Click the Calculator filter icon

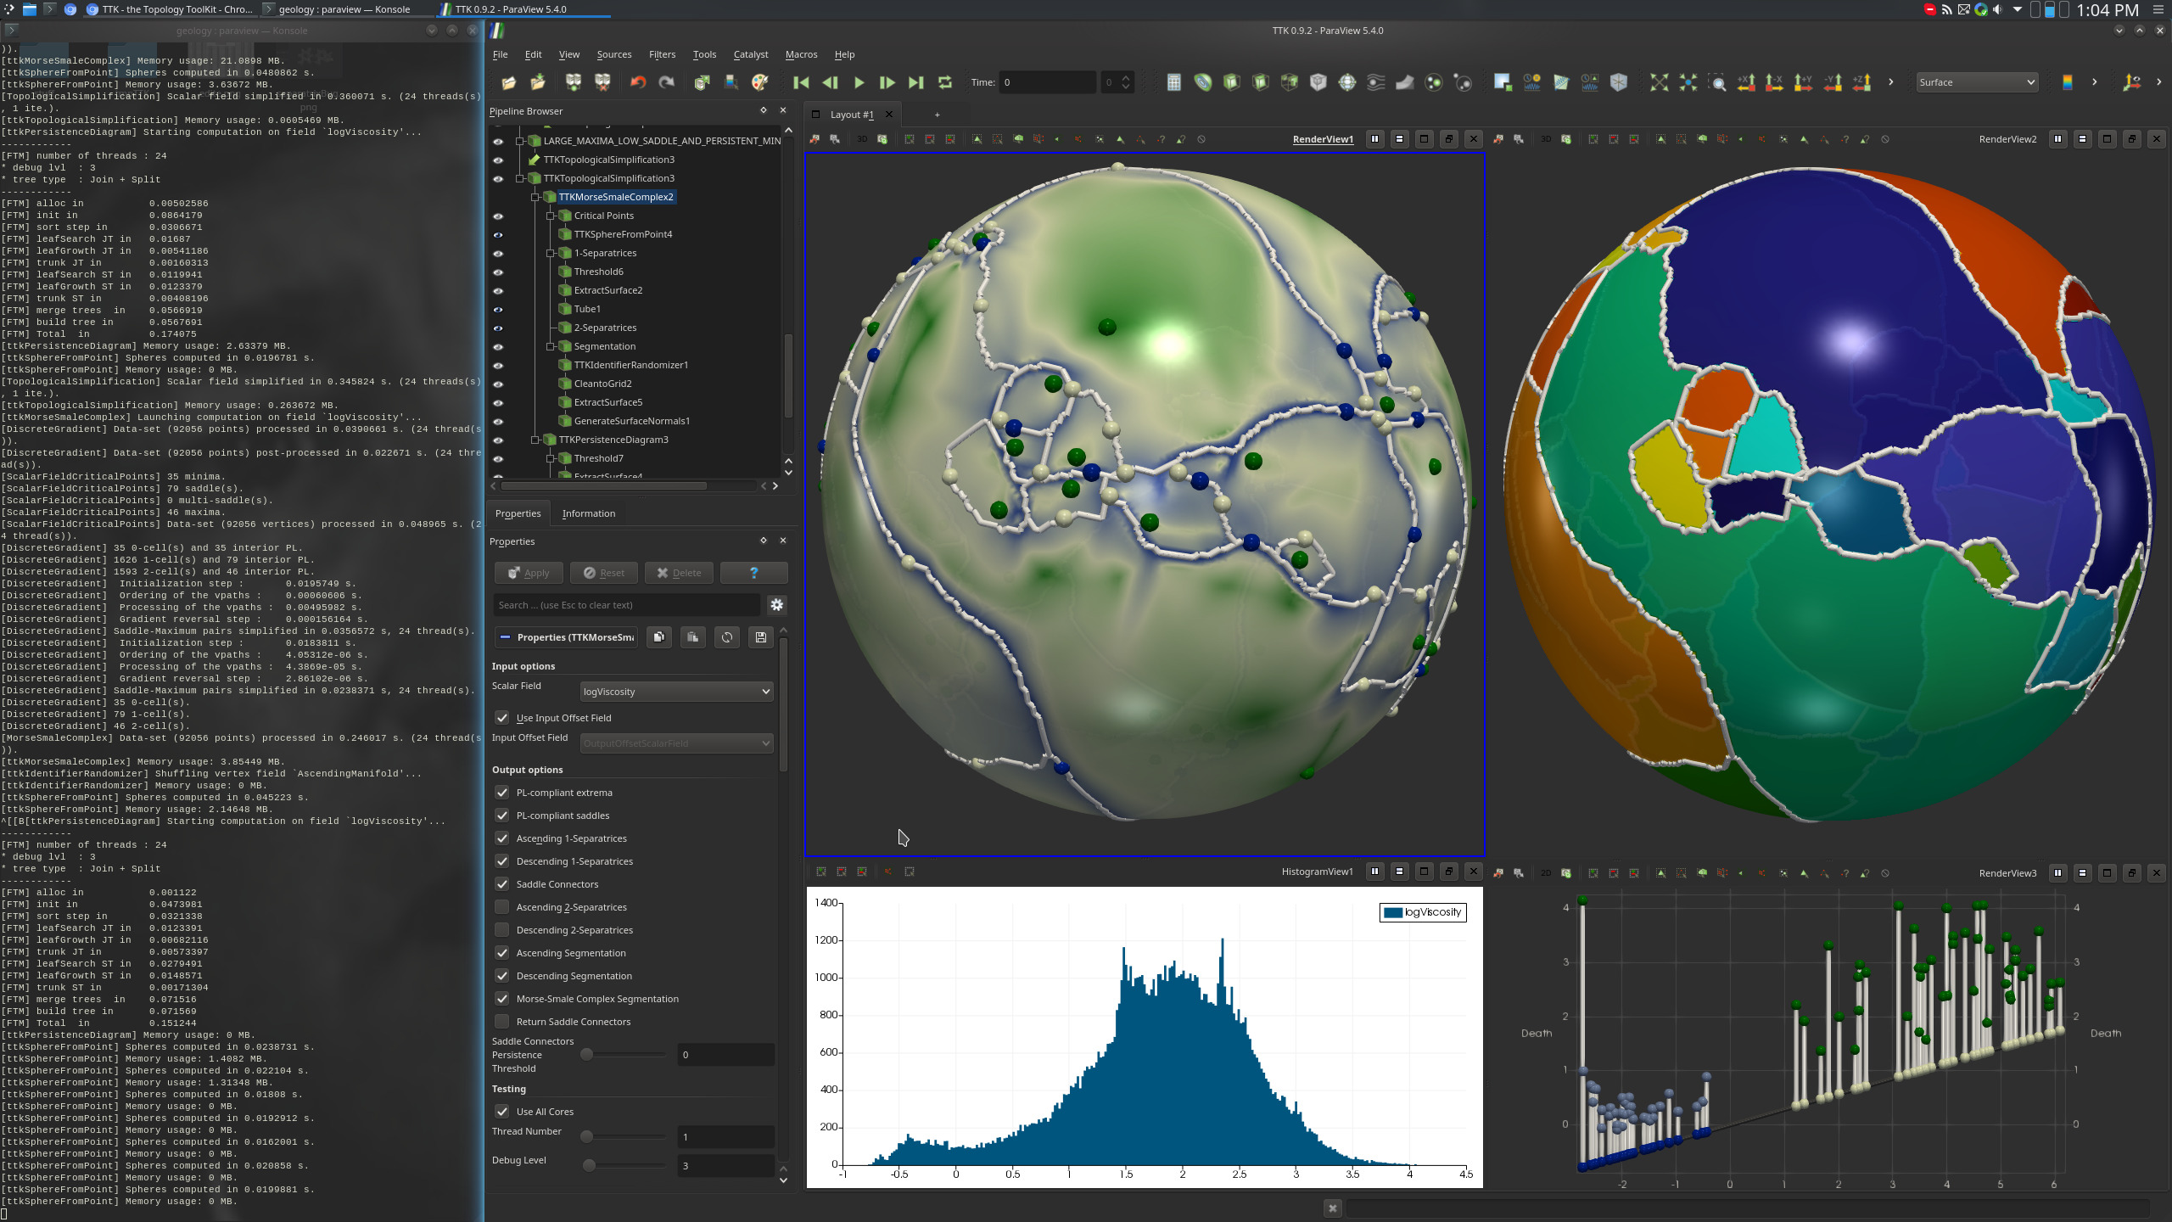[1173, 82]
